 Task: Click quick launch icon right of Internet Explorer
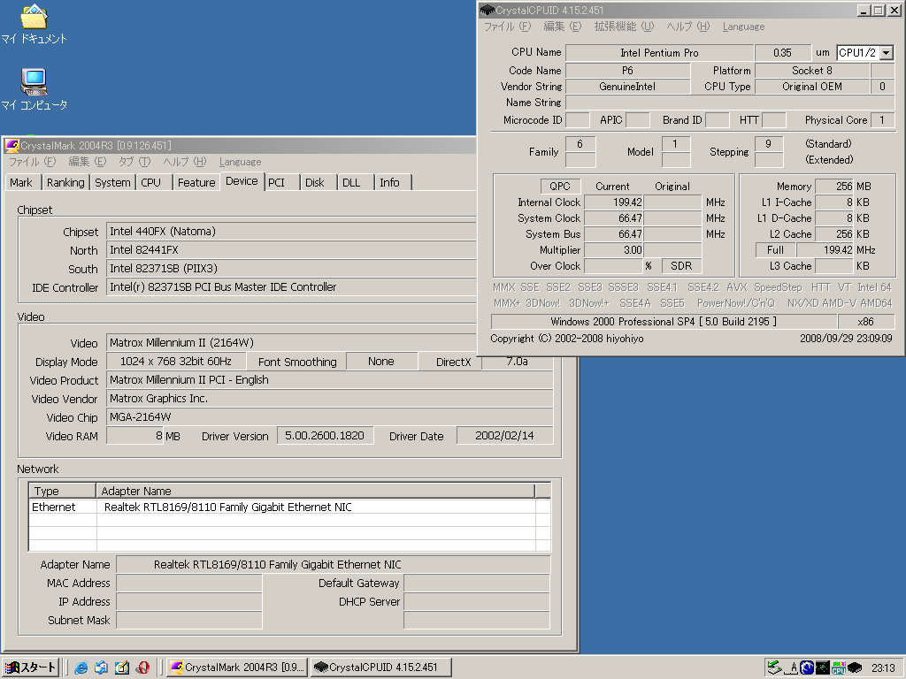click(101, 668)
